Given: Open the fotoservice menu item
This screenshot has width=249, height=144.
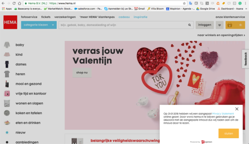Looking at the screenshot, I should (x=29, y=17).
